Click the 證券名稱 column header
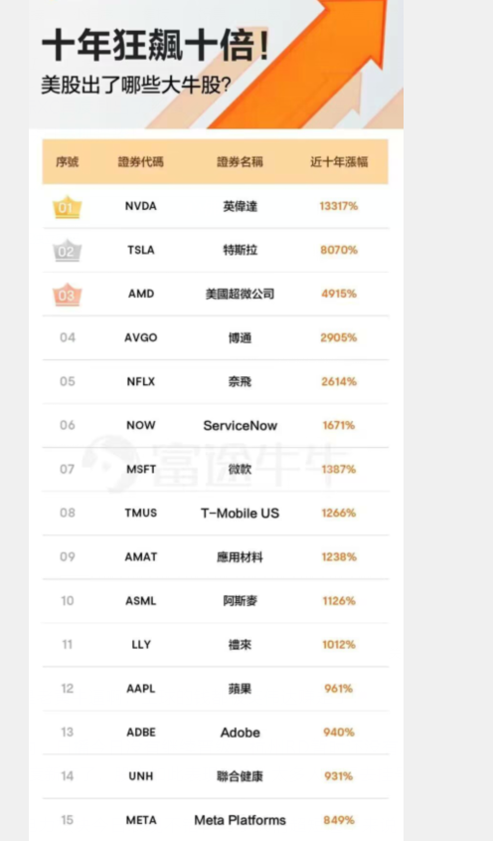The height and width of the screenshot is (841, 493). click(240, 162)
